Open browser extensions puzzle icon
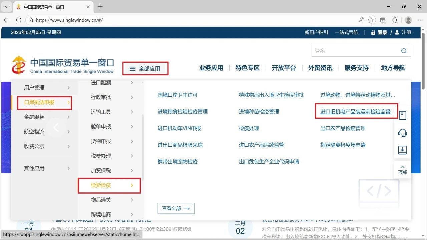The height and width of the screenshot is (240, 427). 395,20
